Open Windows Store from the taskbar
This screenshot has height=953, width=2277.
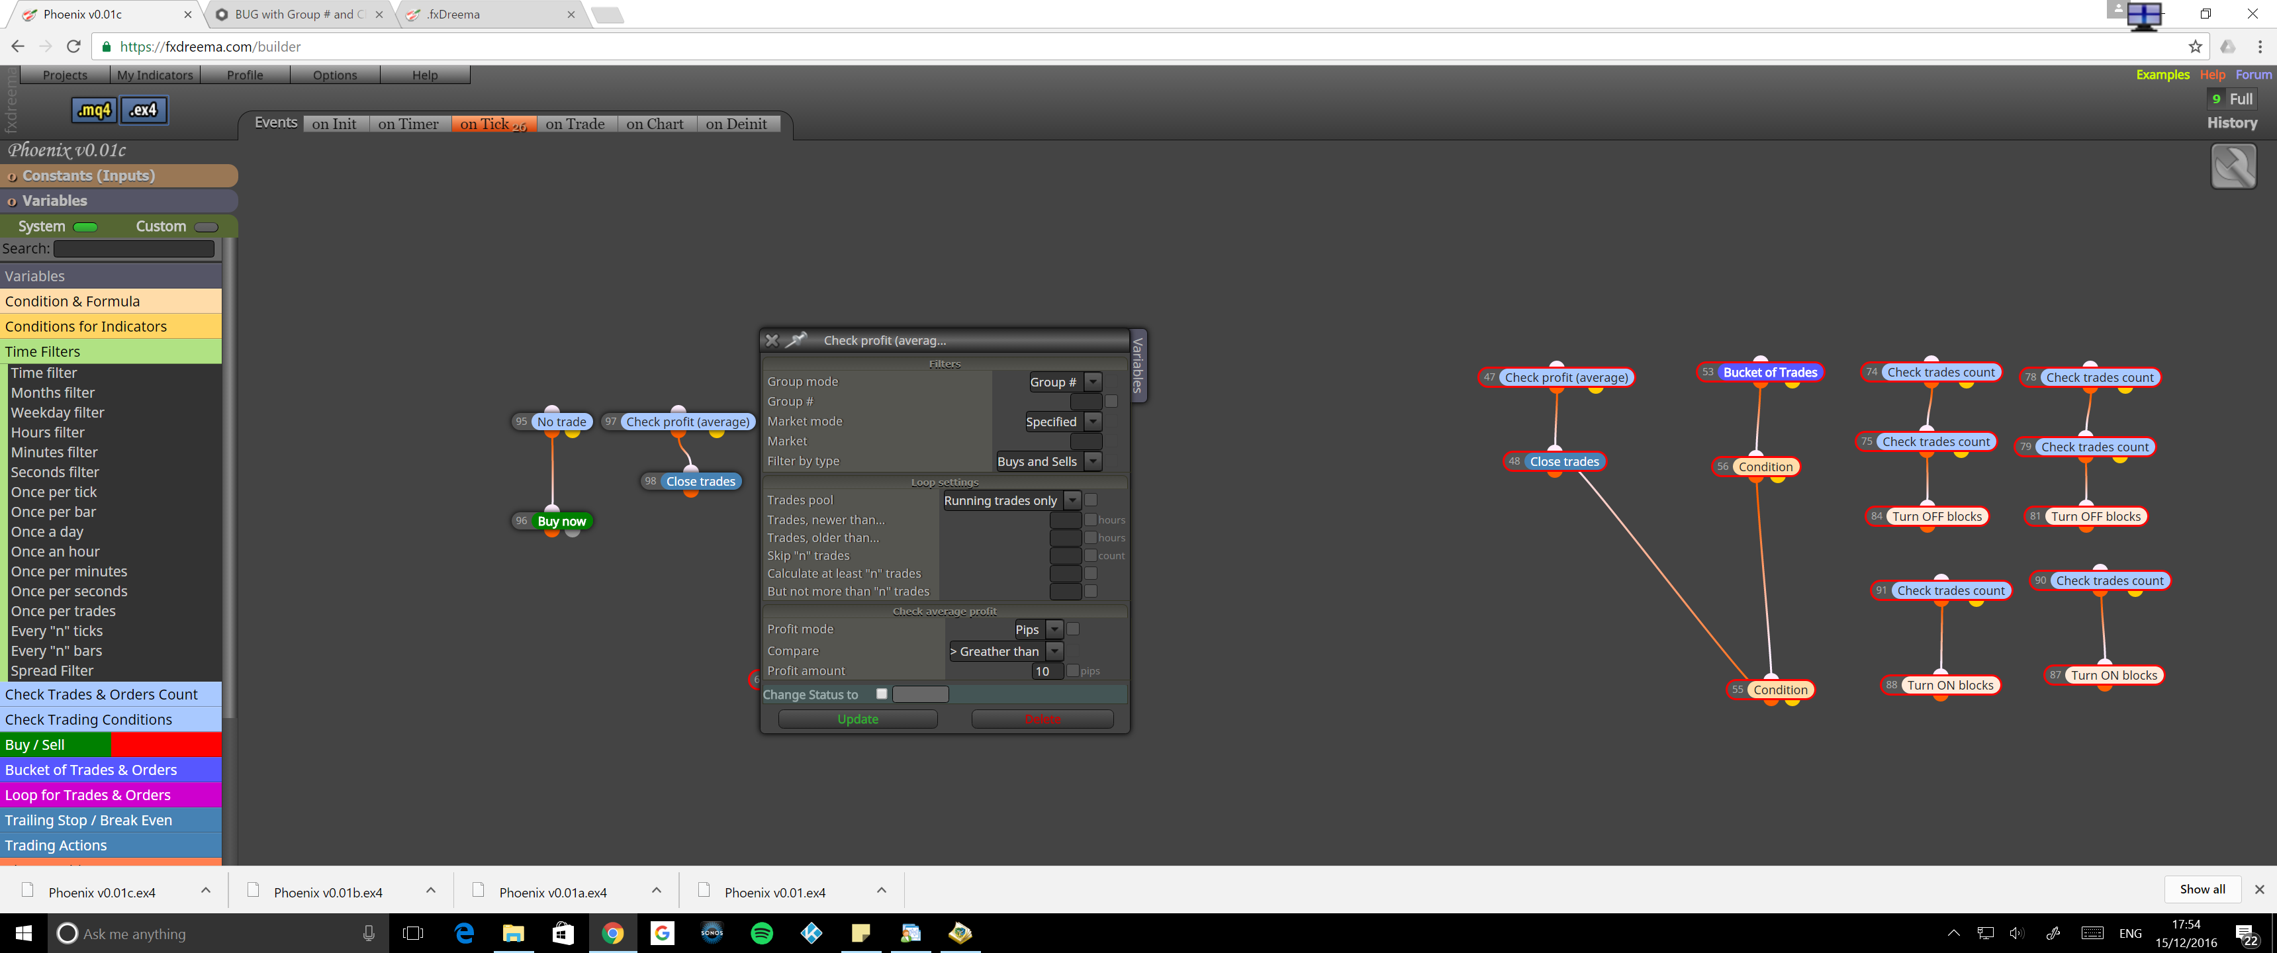(x=563, y=932)
